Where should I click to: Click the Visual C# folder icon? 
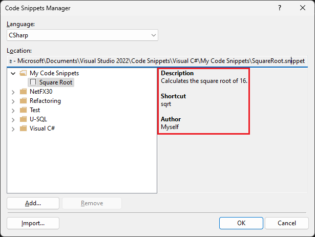pos(23,128)
